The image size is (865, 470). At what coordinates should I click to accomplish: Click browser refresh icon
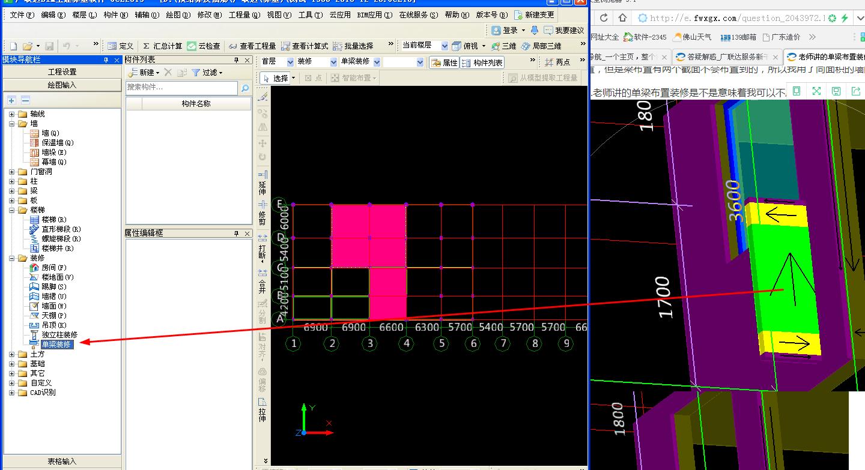click(604, 18)
